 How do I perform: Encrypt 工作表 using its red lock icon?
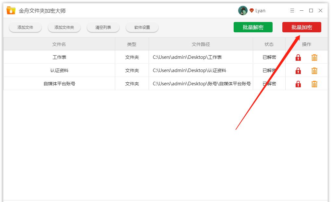tap(298, 57)
